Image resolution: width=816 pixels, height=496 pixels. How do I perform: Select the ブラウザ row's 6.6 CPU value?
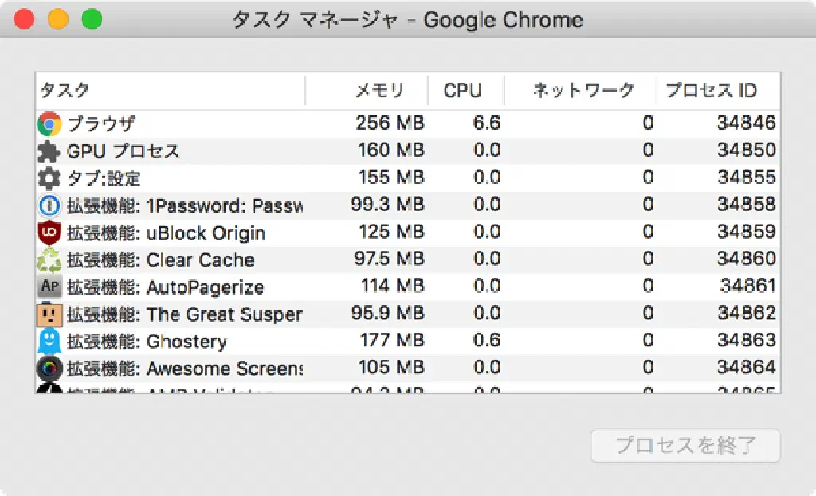[x=486, y=123]
